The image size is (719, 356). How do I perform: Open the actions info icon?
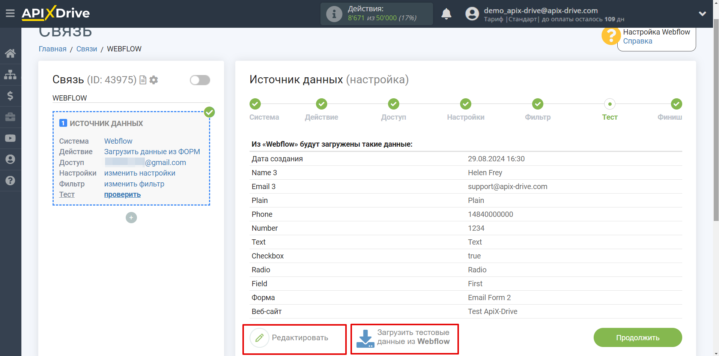tap(334, 14)
